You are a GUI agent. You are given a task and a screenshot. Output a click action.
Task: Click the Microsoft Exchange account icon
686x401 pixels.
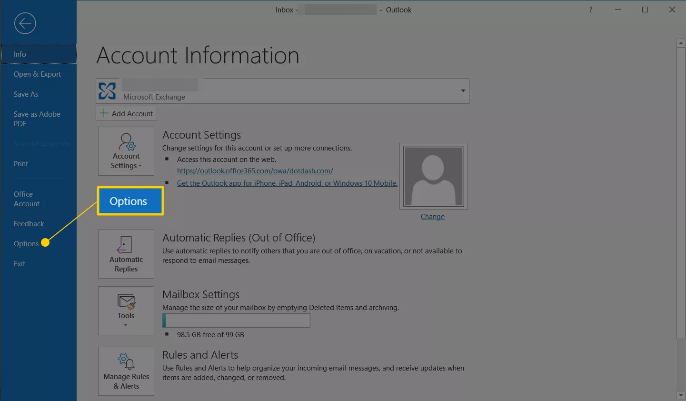click(x=107, y=90)
